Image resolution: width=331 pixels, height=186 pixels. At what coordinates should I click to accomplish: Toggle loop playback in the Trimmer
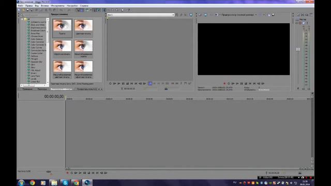click(110, 84)
